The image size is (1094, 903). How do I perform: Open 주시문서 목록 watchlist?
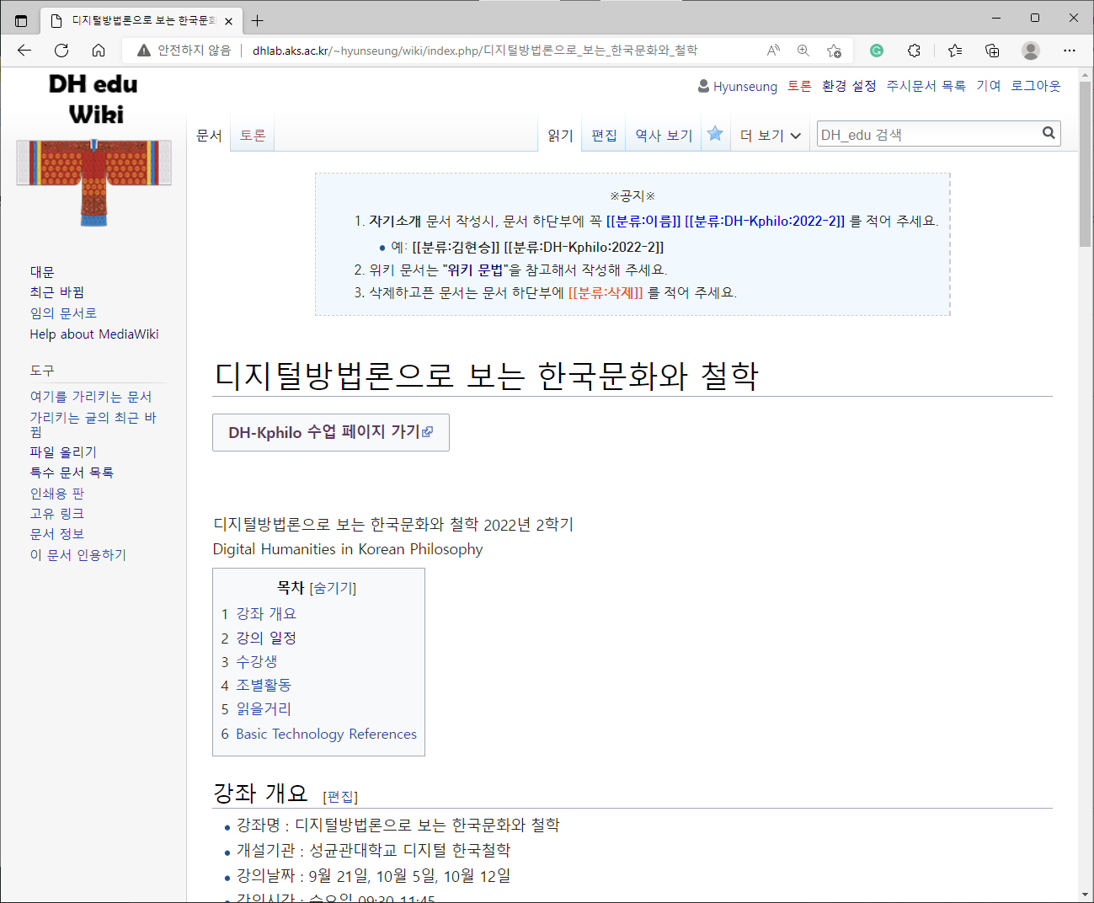pos(926,86)
